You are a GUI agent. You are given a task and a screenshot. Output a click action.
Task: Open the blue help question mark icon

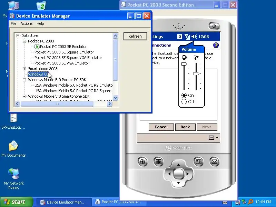[x=216, y=45]
